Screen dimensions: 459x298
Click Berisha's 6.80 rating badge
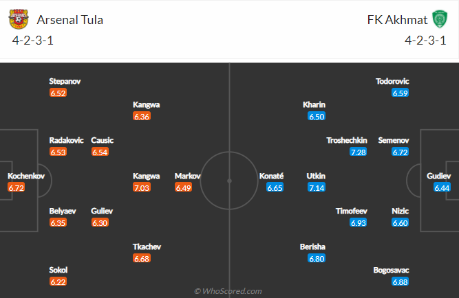317,259
